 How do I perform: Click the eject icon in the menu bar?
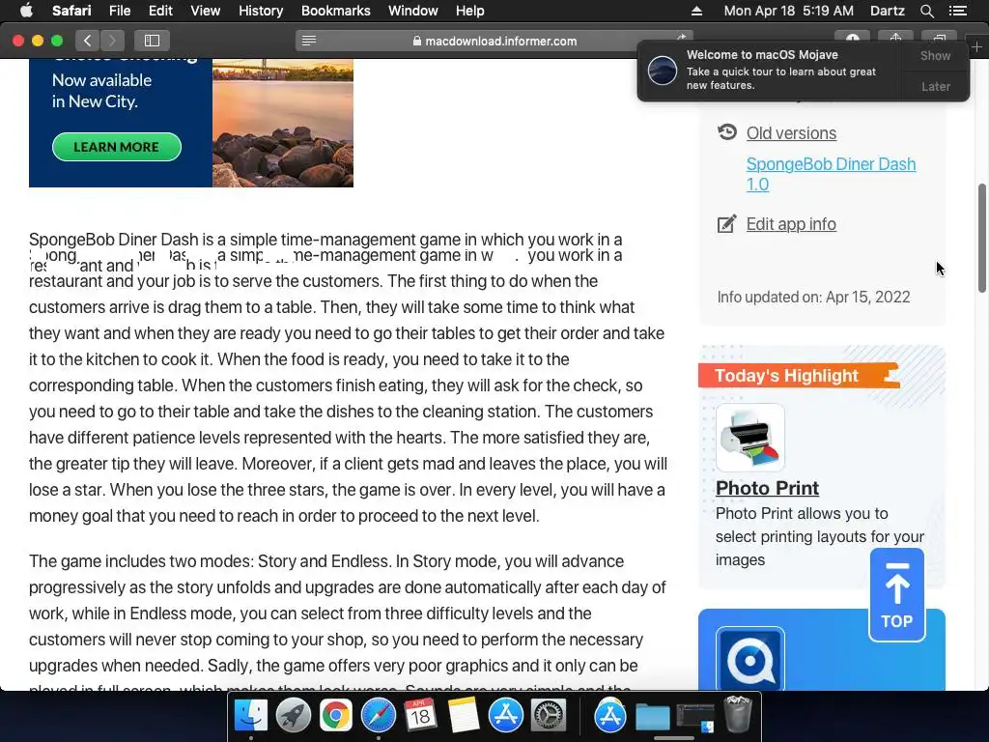pos(696,11)
